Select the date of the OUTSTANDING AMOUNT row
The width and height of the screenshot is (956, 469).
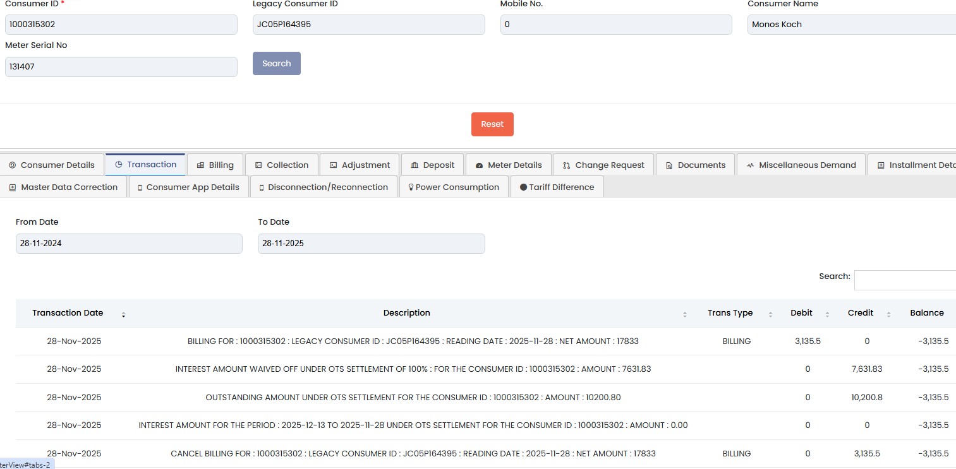tap(74, 398)
